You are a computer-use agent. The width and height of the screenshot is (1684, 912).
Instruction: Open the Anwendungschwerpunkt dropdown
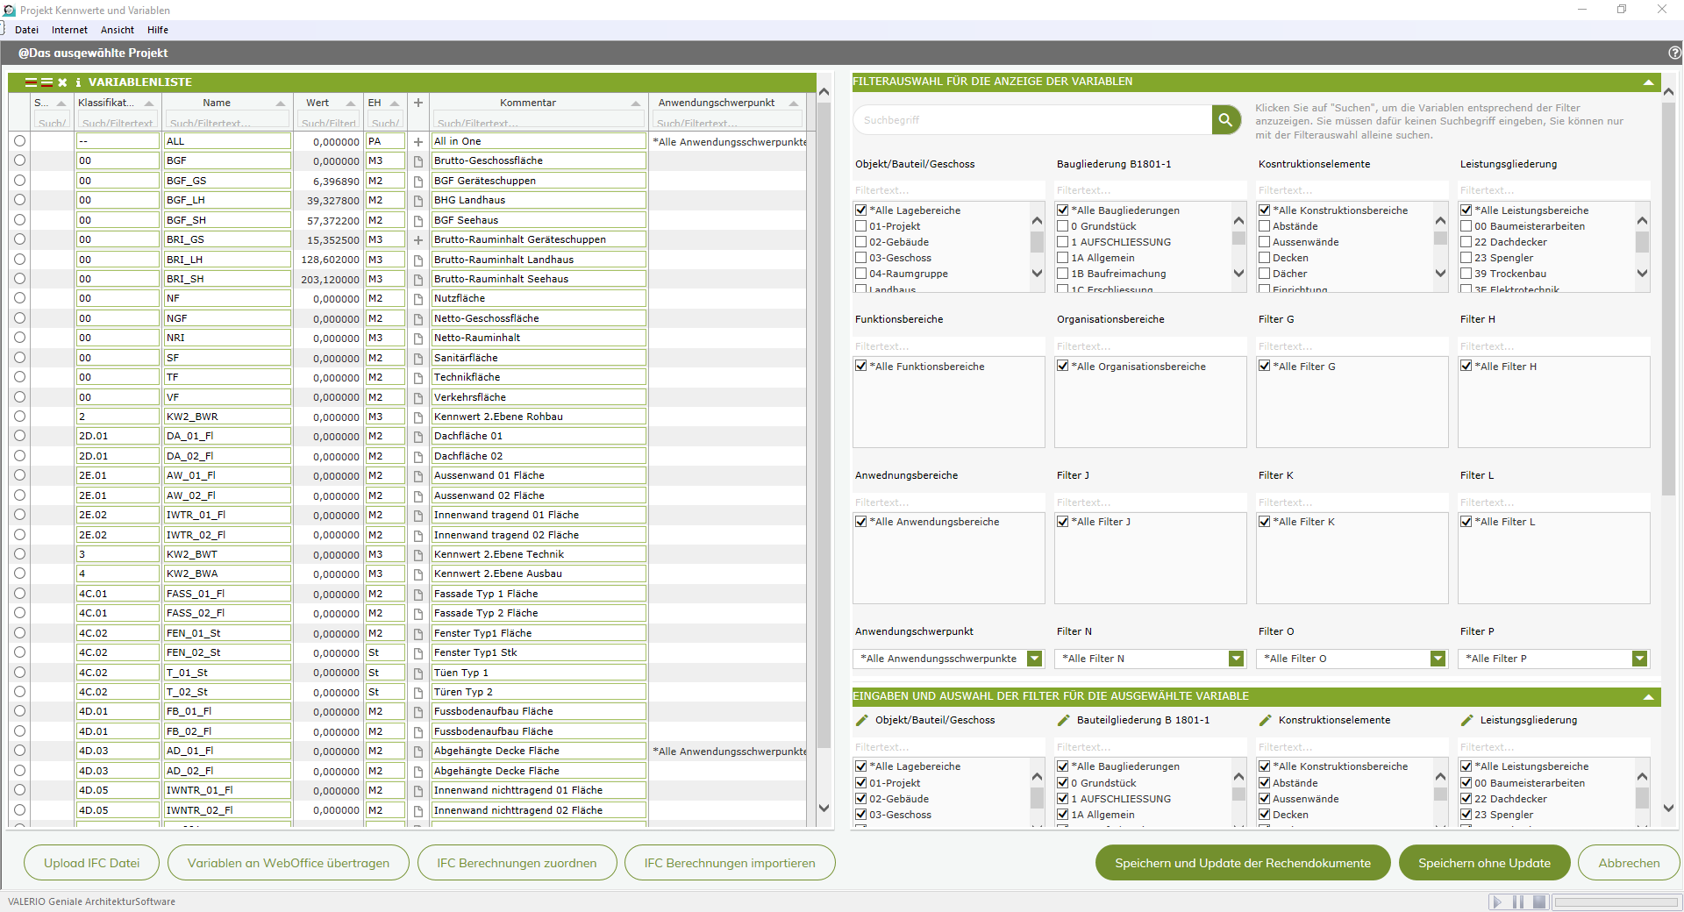point(1035,659)
